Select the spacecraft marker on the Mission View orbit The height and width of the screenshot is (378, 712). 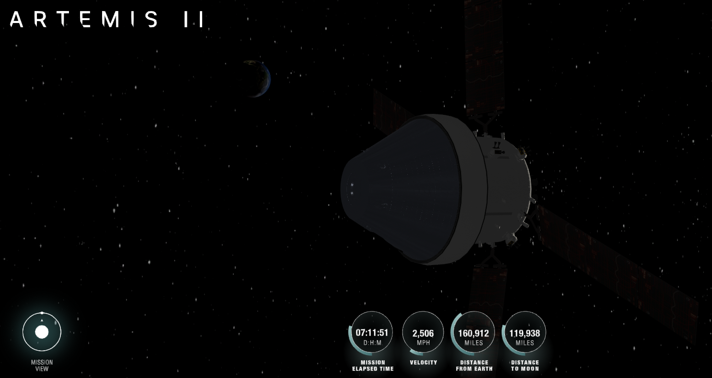click(42, 313)
